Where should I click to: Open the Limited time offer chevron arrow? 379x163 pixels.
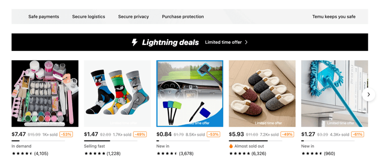click(246, 42)
